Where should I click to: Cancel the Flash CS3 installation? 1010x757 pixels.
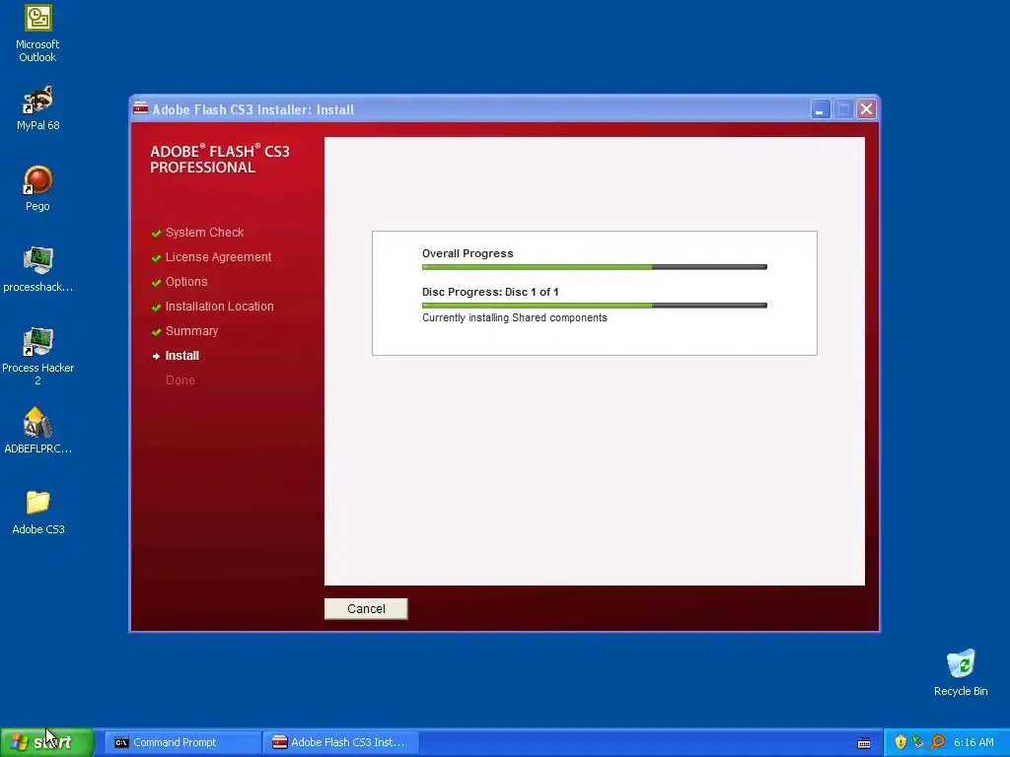tap(366, 609)
